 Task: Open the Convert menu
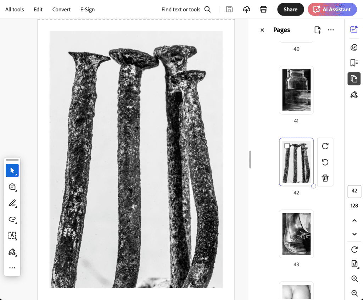(x=61, y=10)
